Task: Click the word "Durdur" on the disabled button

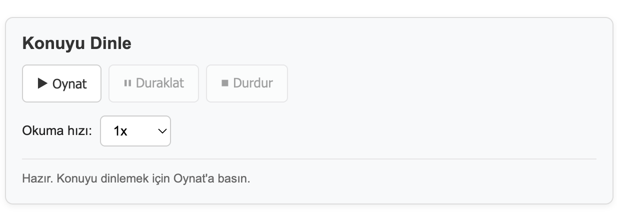Action: (x=253, y=83)
